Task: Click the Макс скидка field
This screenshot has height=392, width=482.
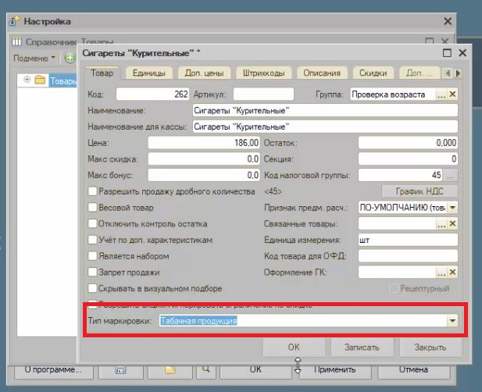Action: [x=204, y=159]
